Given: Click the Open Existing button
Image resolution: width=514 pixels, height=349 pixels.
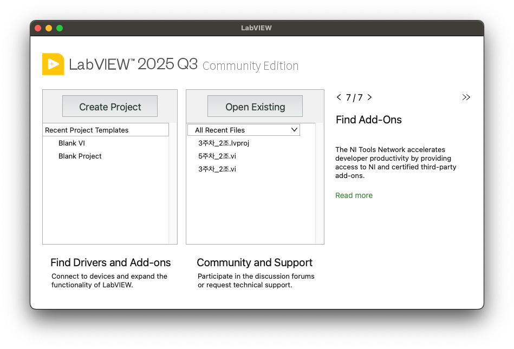Looking at the screenshot, I should point(255,106).
